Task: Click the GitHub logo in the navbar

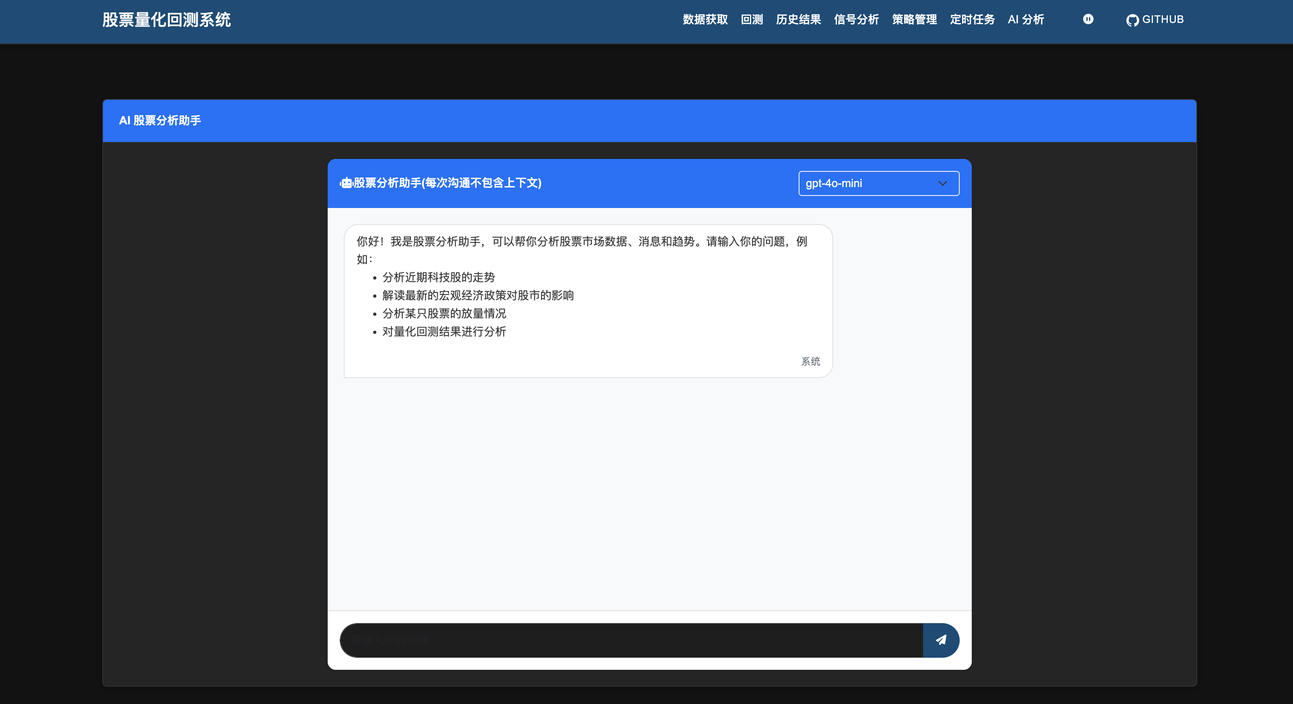Action: 1133,20
